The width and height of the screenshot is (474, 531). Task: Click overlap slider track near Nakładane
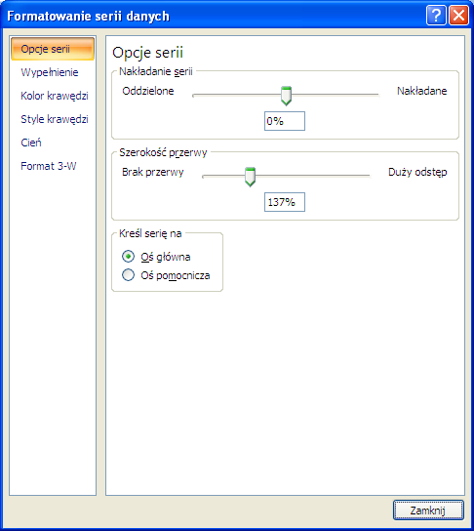[366, 95]
